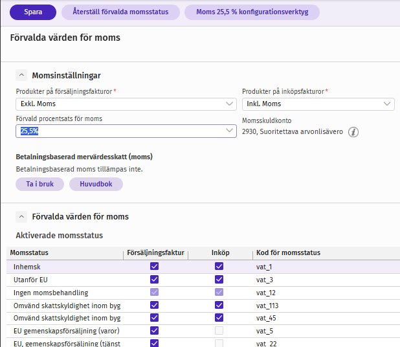Collapse the Momsinställningar section
The image size is (400, 347).
pos(21,75)
